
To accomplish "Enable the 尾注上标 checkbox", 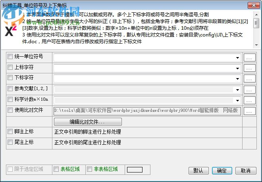I will click(x=10, y=142).
